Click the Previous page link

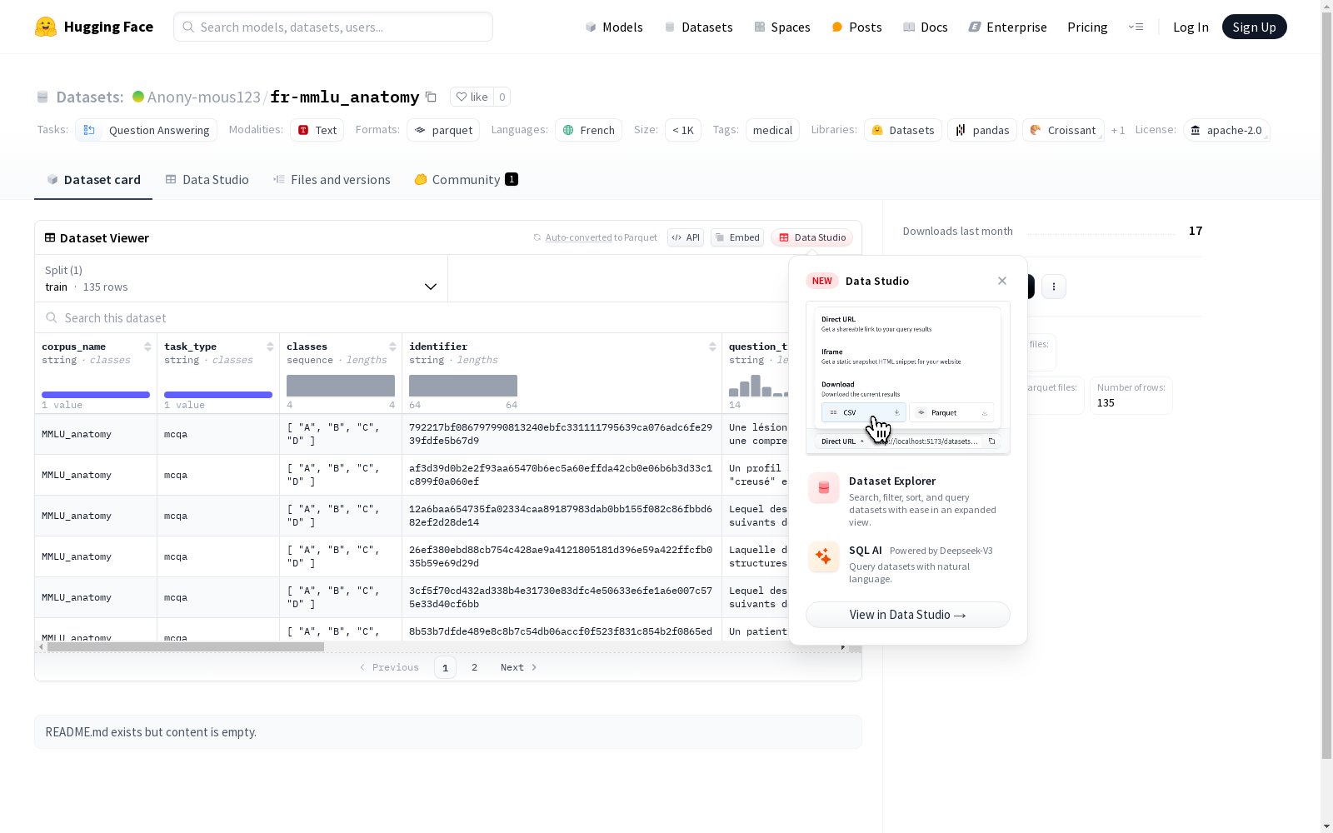point(389,667)
